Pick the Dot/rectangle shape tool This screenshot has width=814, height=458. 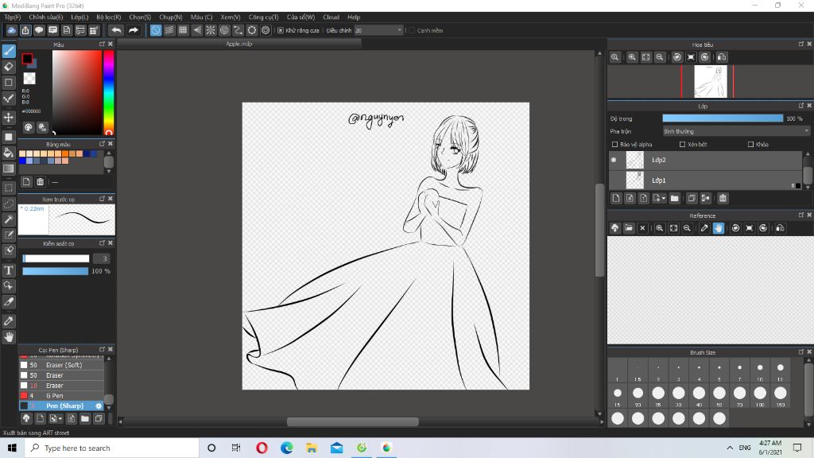tap(9, 83)
